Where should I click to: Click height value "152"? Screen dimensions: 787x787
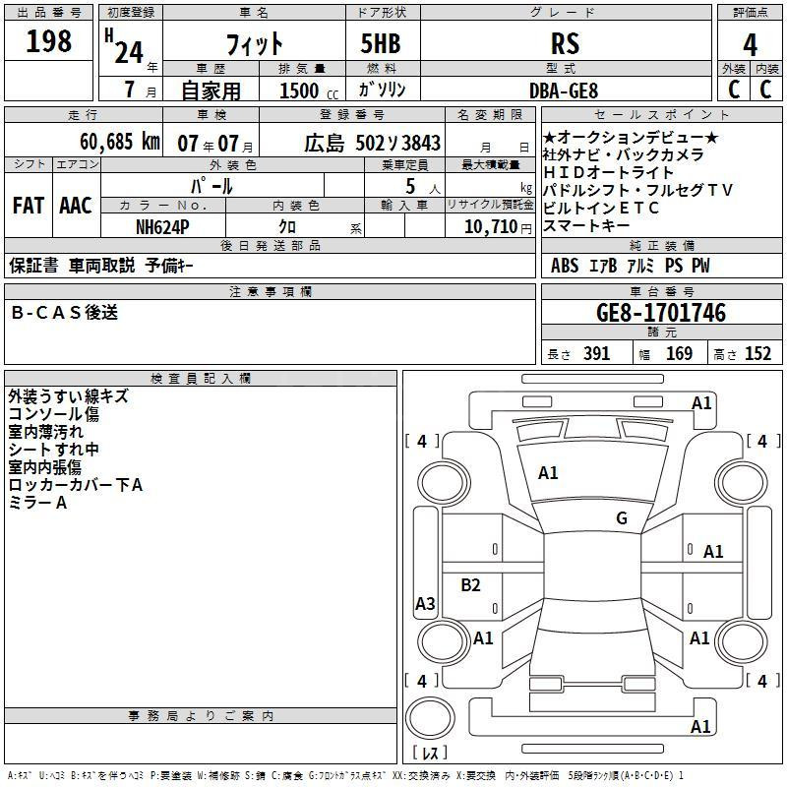tap(757, 354)
